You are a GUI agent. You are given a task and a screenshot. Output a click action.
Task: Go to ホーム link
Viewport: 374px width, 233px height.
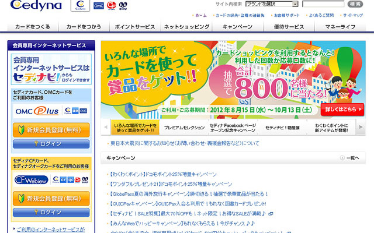201,16
